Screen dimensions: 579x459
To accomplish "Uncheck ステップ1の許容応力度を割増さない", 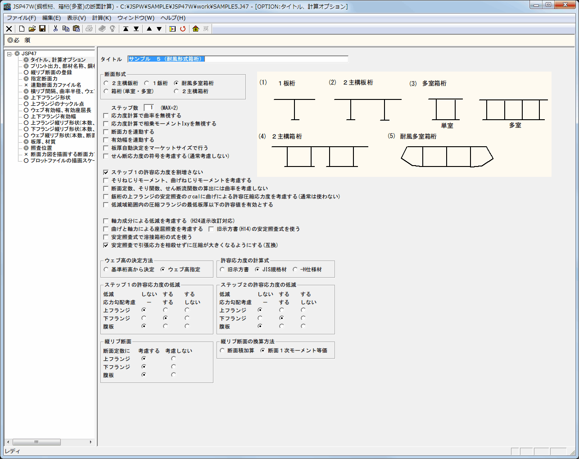I will click(x=106, y=172).
